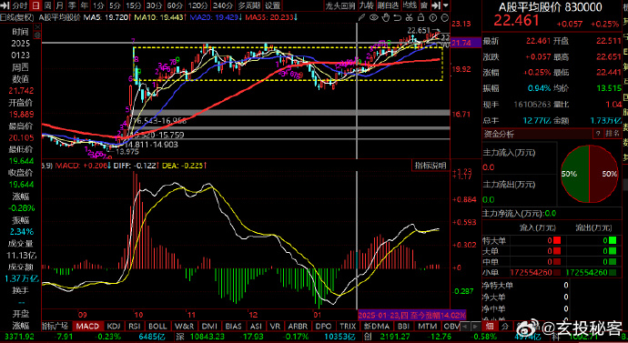Open 日线(复权) adjustment dropdown label
This screenshot has width=628, height=343.
[x=17, y=17]
